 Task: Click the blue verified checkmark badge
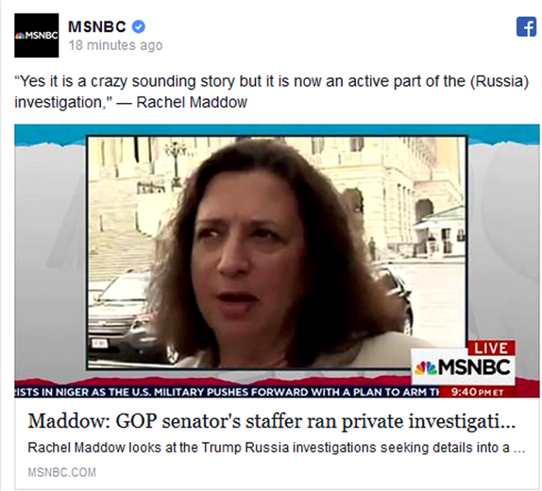point(138,27)
